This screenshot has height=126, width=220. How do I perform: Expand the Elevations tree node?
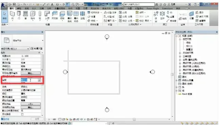pyautogui.click(x=180, y=60)
